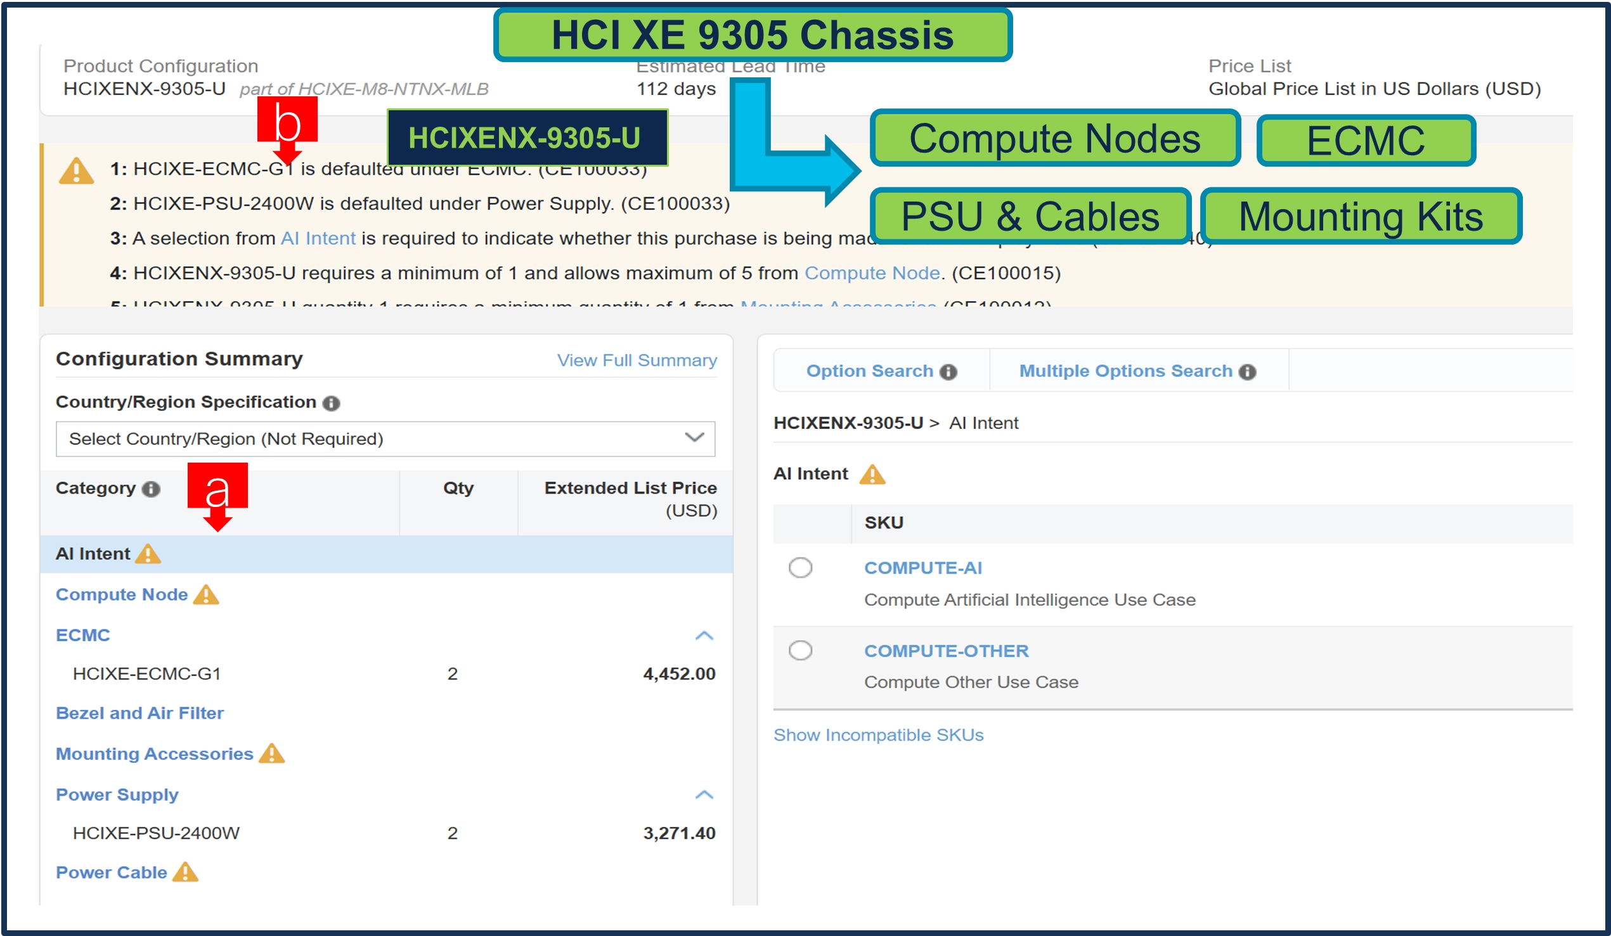Select the ECMC category
1611x936 pixels.
[83, 636]
